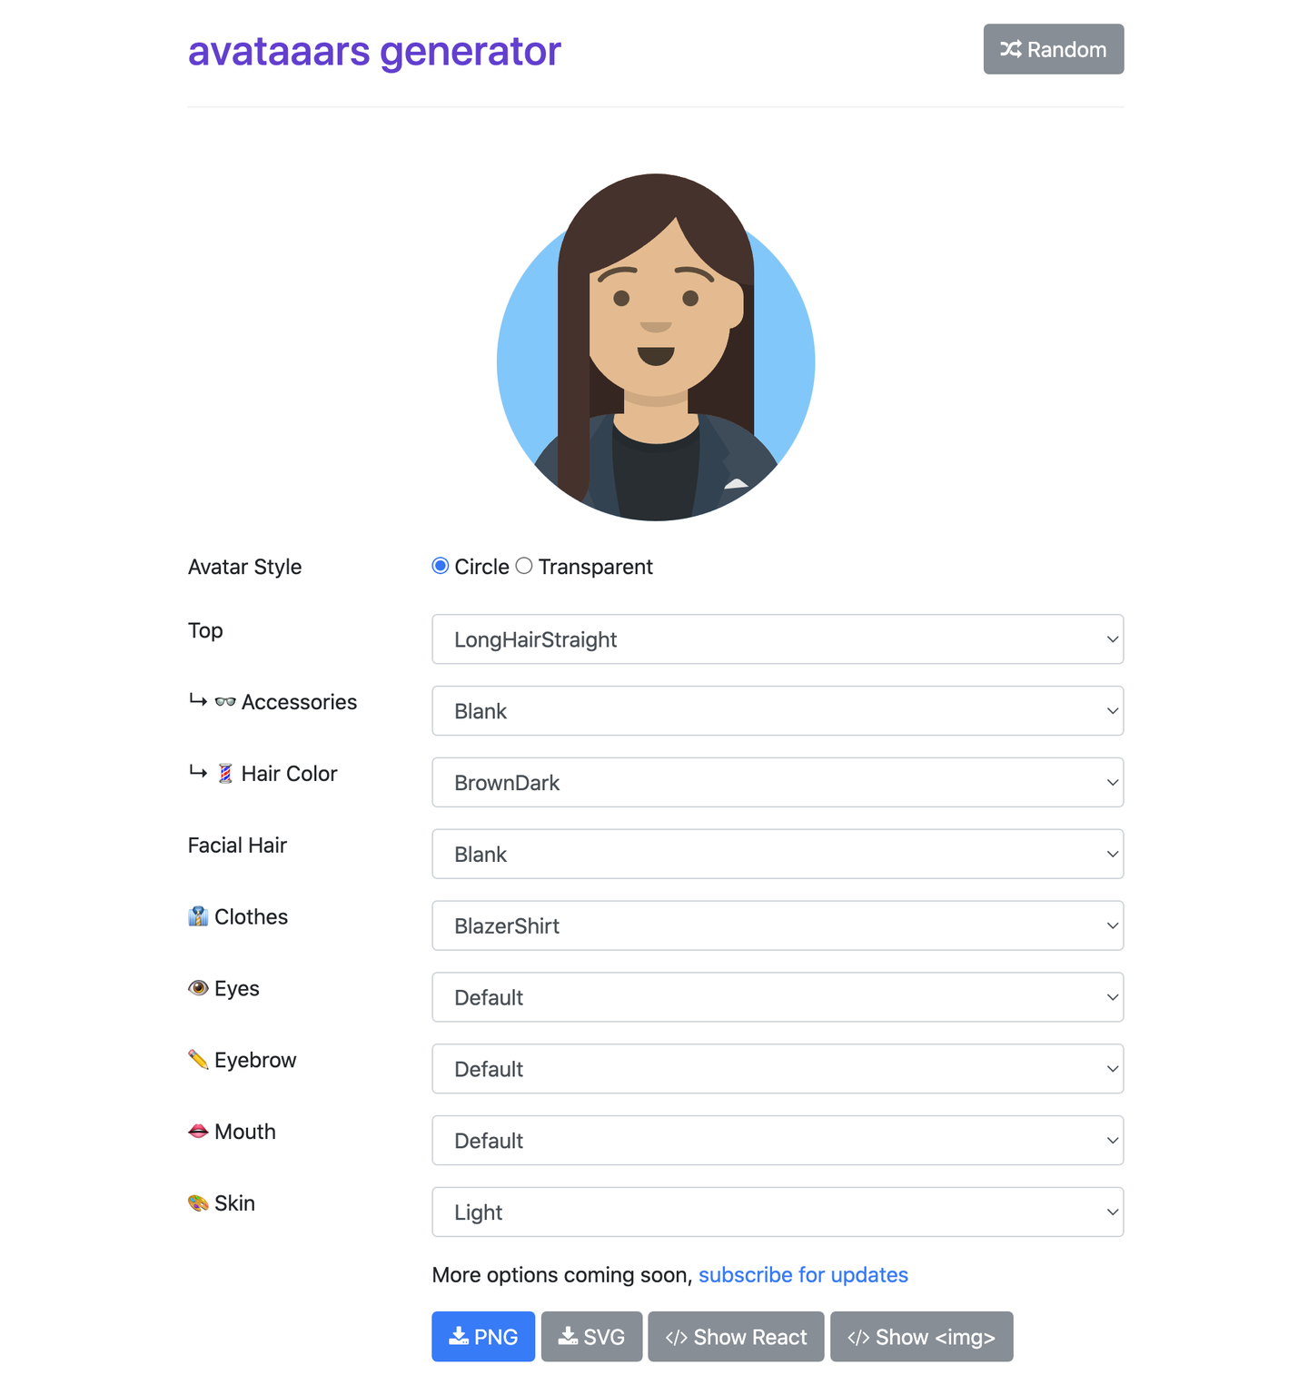Click the shuffle icon on Random button

pos(1011,49)
